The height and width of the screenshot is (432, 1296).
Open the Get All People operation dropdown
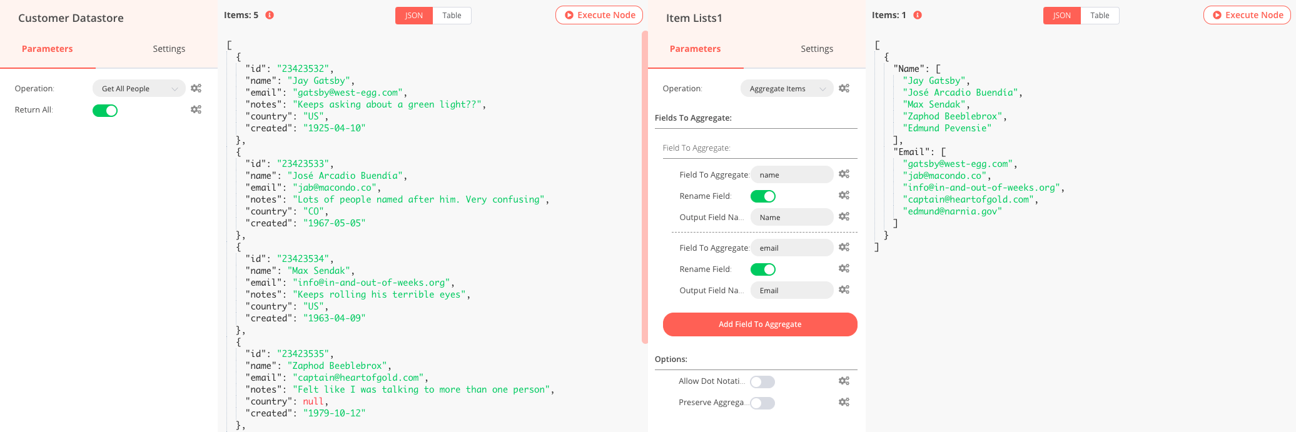click(139, 89)
